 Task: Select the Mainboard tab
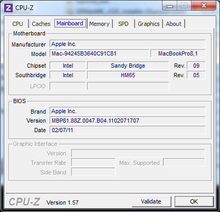(70, 23)
